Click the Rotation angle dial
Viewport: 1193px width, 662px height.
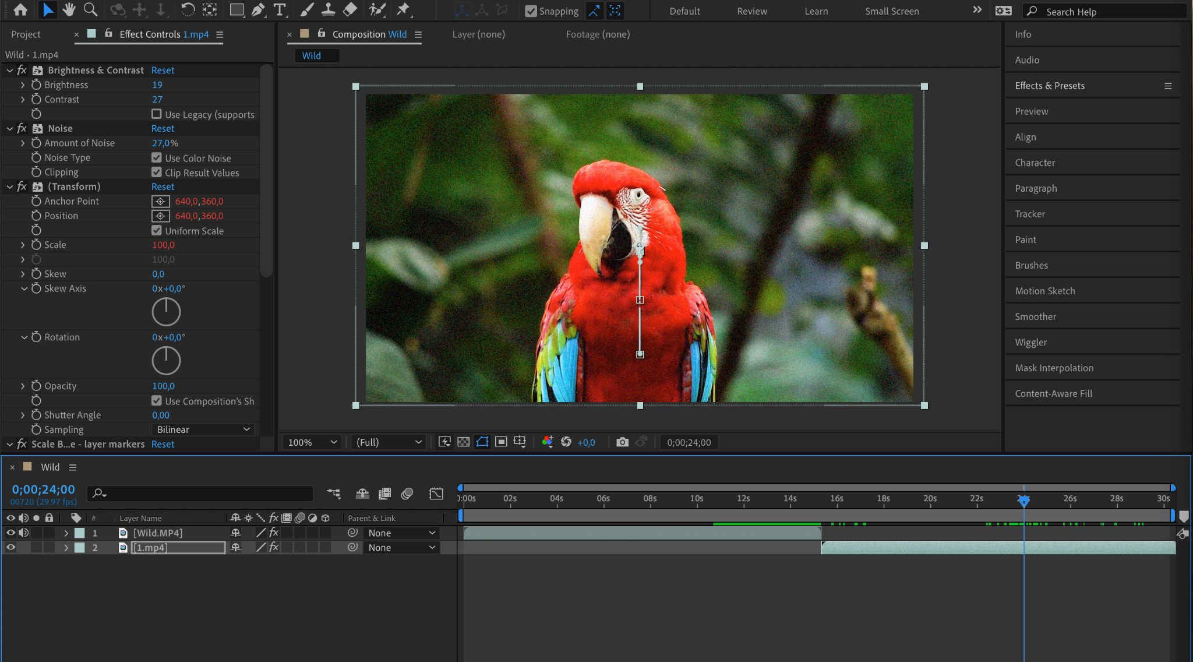(166, 360)
